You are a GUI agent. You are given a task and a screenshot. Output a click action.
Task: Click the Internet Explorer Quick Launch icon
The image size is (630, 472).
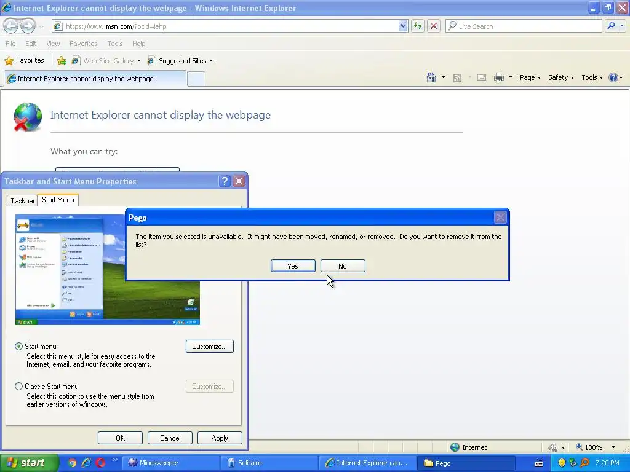tap(86, 463)
